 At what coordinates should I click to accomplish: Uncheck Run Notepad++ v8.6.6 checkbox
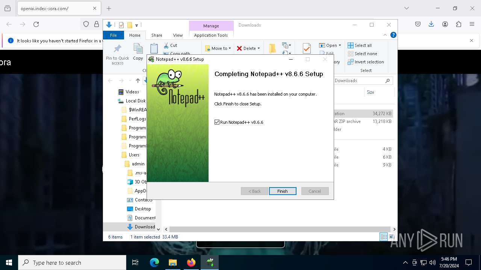coord(217,122)
